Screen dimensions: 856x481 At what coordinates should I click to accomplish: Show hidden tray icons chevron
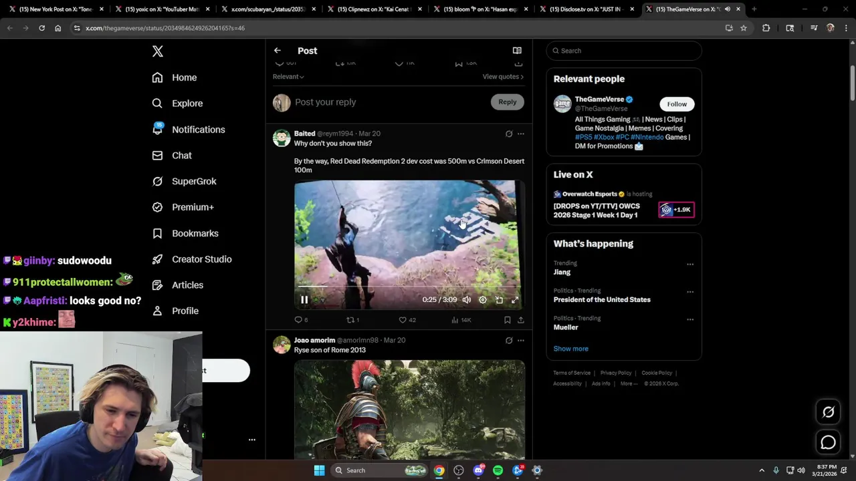click(761, 470)
